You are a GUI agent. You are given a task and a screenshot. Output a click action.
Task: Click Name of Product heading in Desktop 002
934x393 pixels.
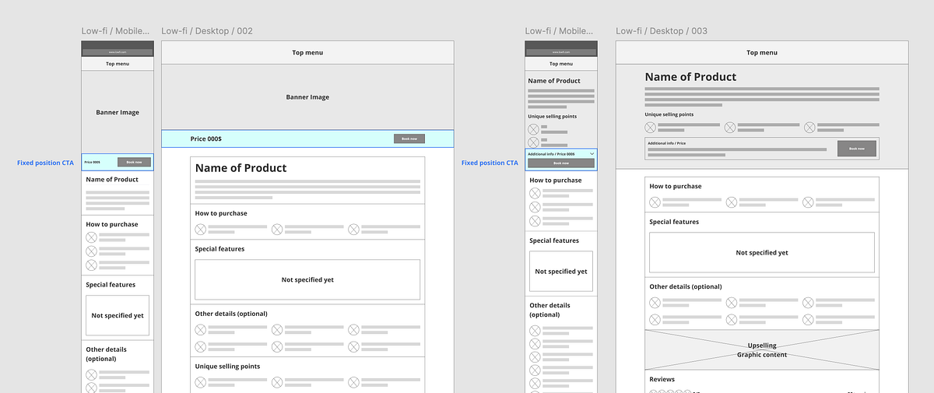pyautogui.click(x=241, y=168)
